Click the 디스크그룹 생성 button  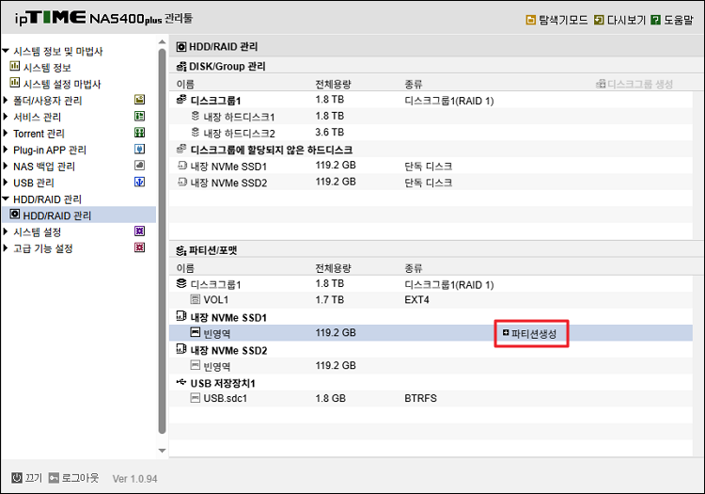point(634,85)
